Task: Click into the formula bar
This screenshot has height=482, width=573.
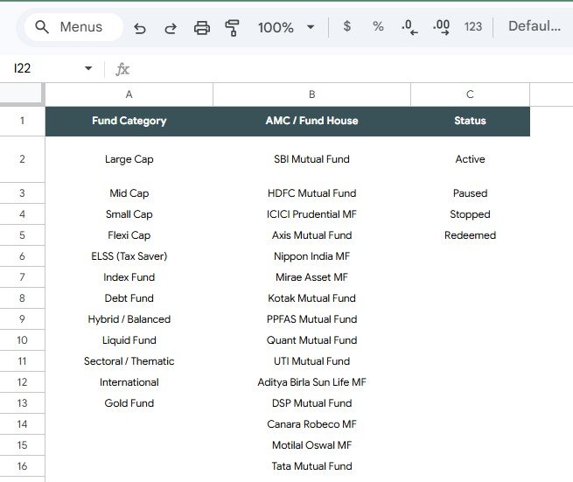Action: pyautogui.click(x=351, y=69)
